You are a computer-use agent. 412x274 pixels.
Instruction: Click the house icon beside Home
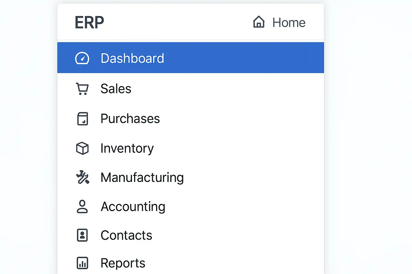(x=259, y=22)
